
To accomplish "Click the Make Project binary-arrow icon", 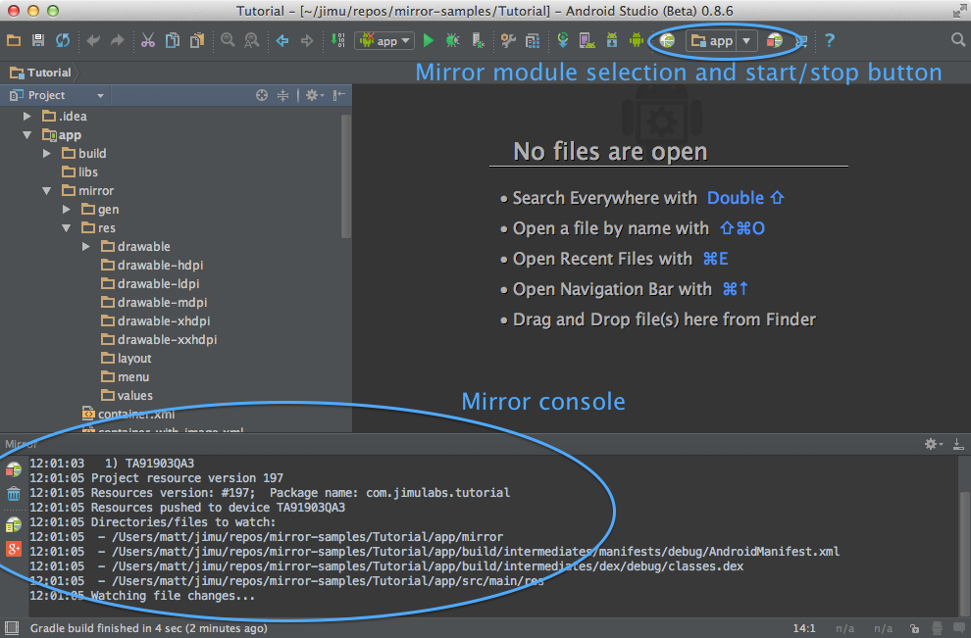I will tap(337, 41).
